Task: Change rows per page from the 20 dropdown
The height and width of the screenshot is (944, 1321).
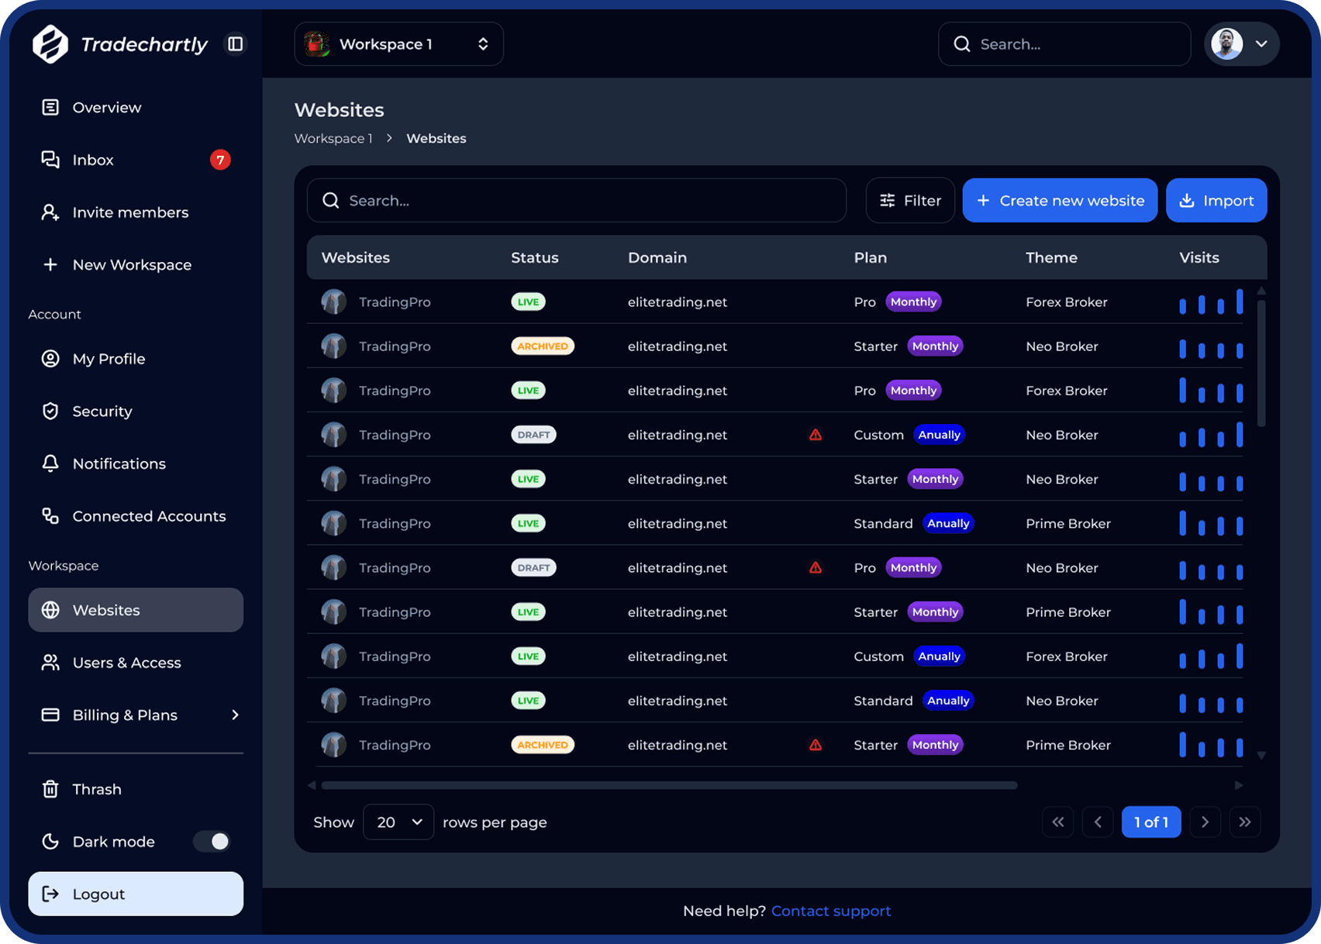Action: click(398, 822)
